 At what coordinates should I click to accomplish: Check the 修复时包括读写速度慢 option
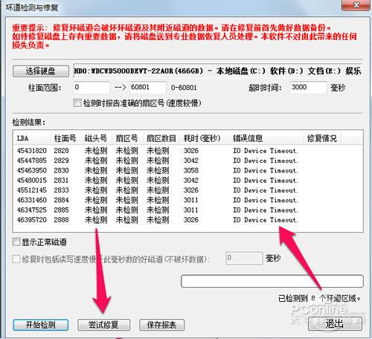tap(16, 259)
